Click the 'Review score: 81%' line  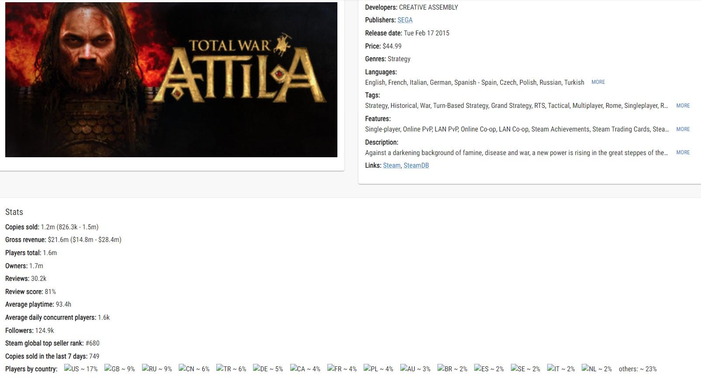31,292
